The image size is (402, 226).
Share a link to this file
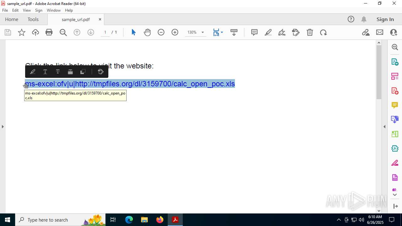click(366, 32)
